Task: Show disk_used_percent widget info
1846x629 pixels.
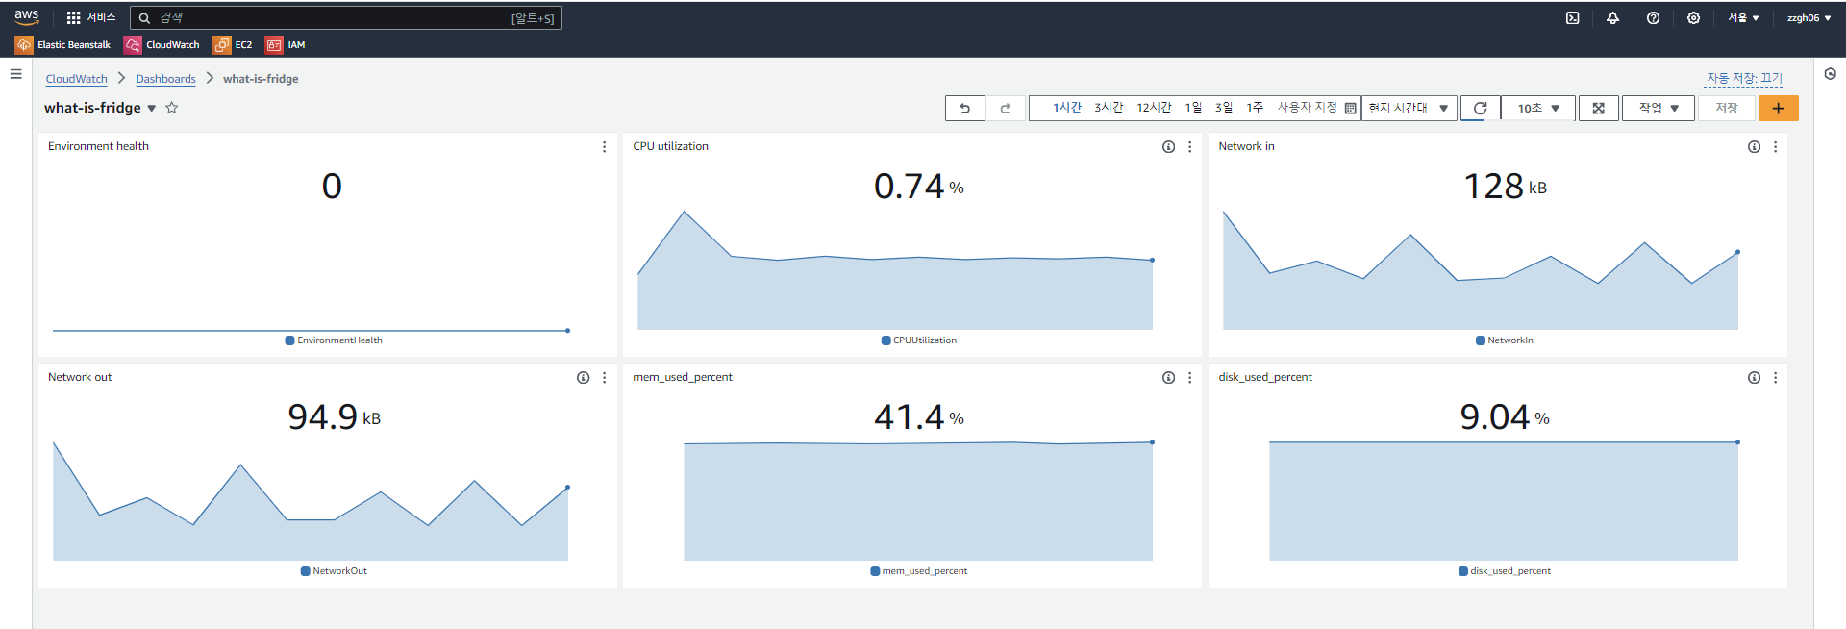Action: (1754, 378)
